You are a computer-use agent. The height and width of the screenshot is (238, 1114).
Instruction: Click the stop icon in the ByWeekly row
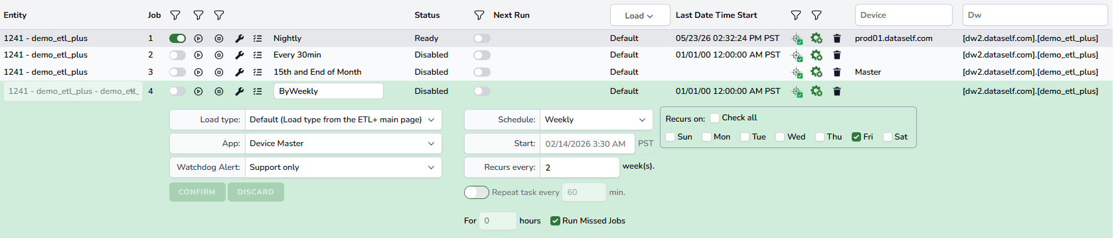click(x=219, y=91)
